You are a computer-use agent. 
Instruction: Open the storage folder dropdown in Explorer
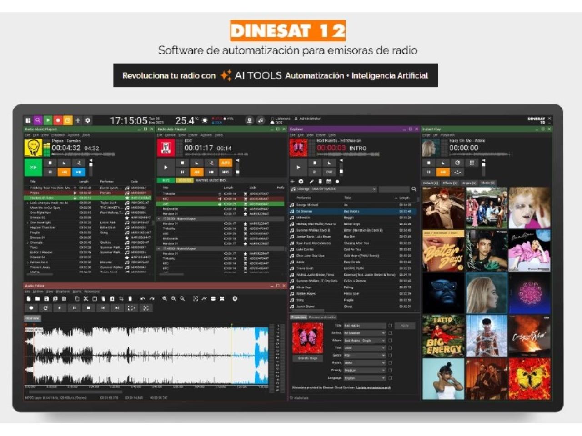pos(333,189)
